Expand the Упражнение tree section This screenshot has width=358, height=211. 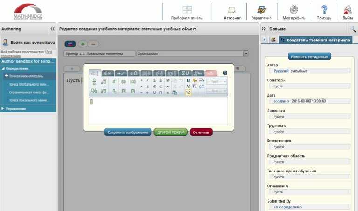click(x=3, y=109)
